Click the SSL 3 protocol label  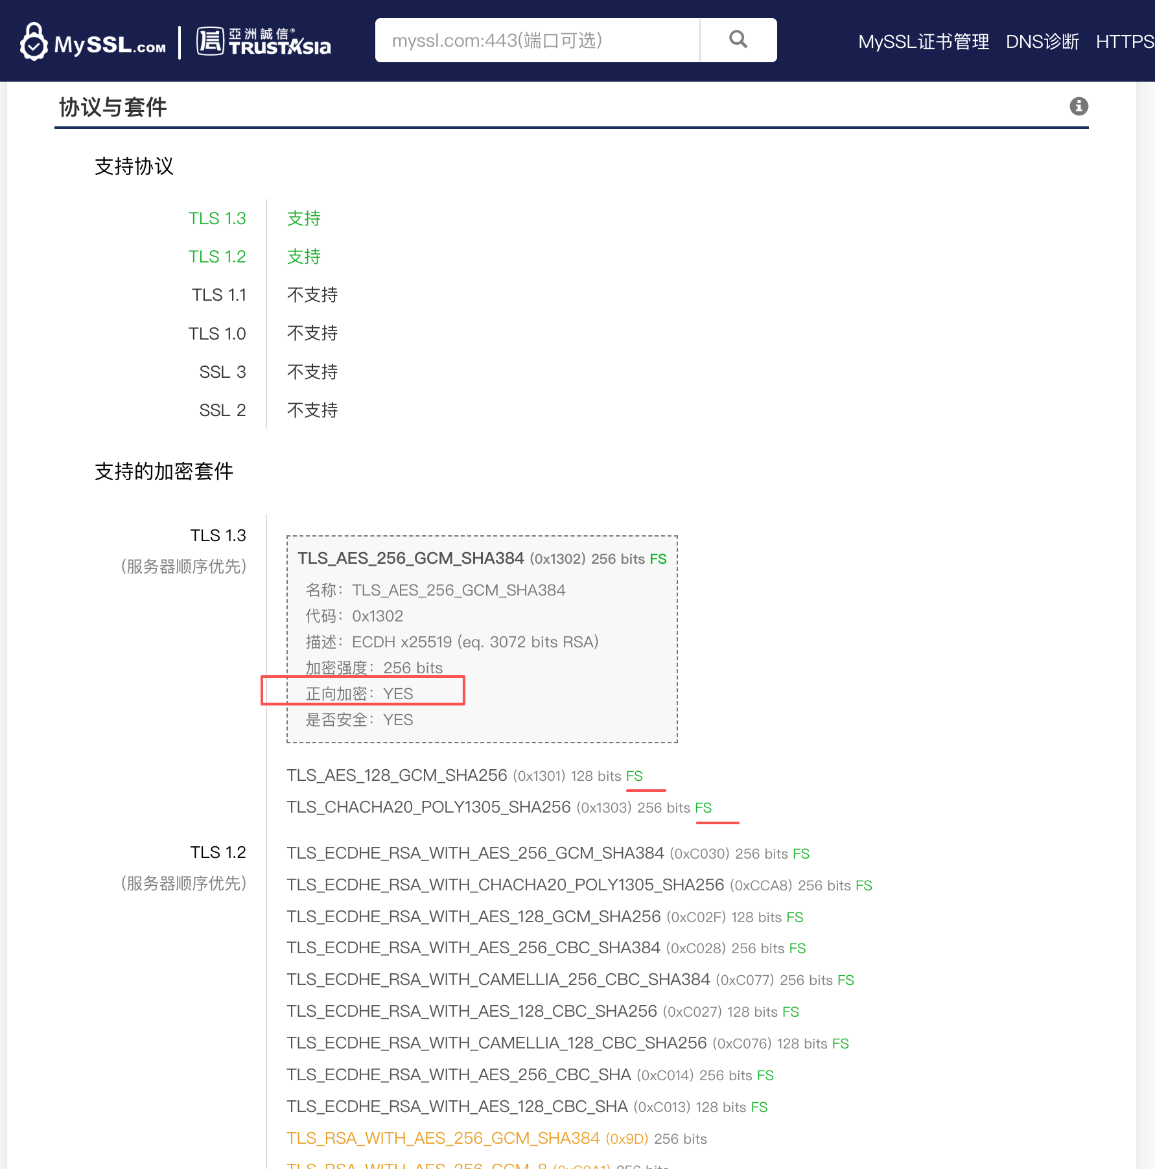(222, 372)
